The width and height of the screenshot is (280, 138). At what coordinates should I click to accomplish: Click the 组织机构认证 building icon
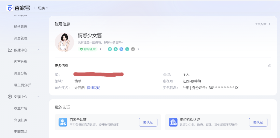[173, 122]
